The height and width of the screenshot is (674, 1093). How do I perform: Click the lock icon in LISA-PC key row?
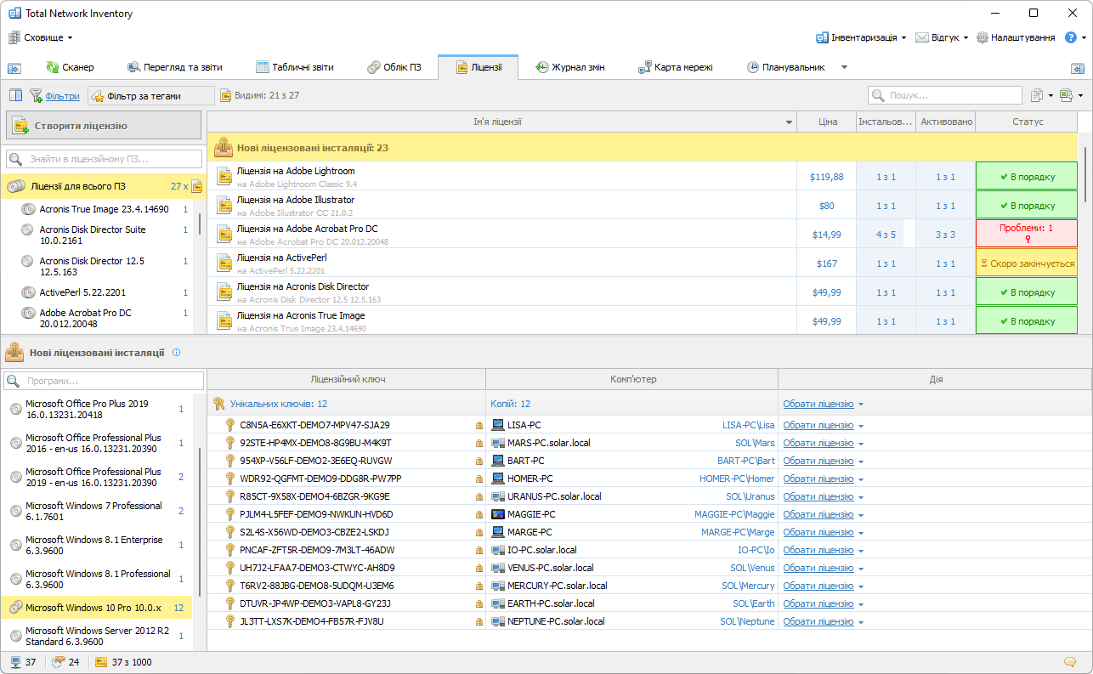[479, 425]
